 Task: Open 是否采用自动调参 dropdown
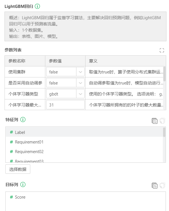click(x=65, y=83)
